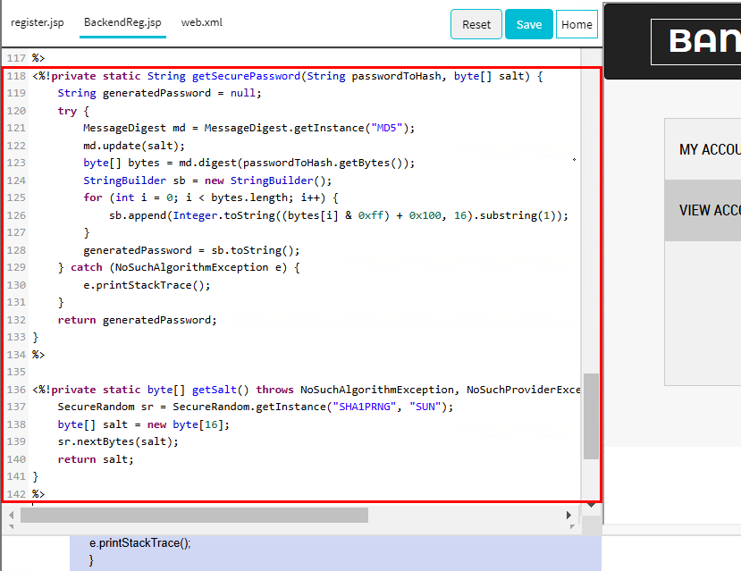Click the 'new StringBuilder();' expression
Image resolution: width=741 pixels, height=571 pixels.
click(x=268, y=181)
